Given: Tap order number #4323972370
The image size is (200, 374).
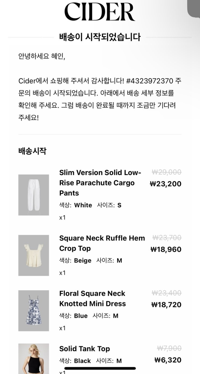Looking at the screenshot, I should [x=149, y=81].
